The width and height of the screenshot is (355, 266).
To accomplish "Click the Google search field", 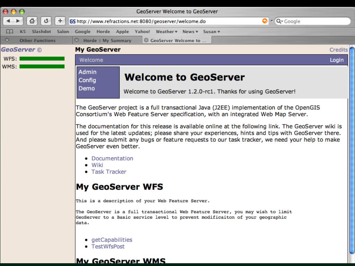I will (x=312, y=21).
